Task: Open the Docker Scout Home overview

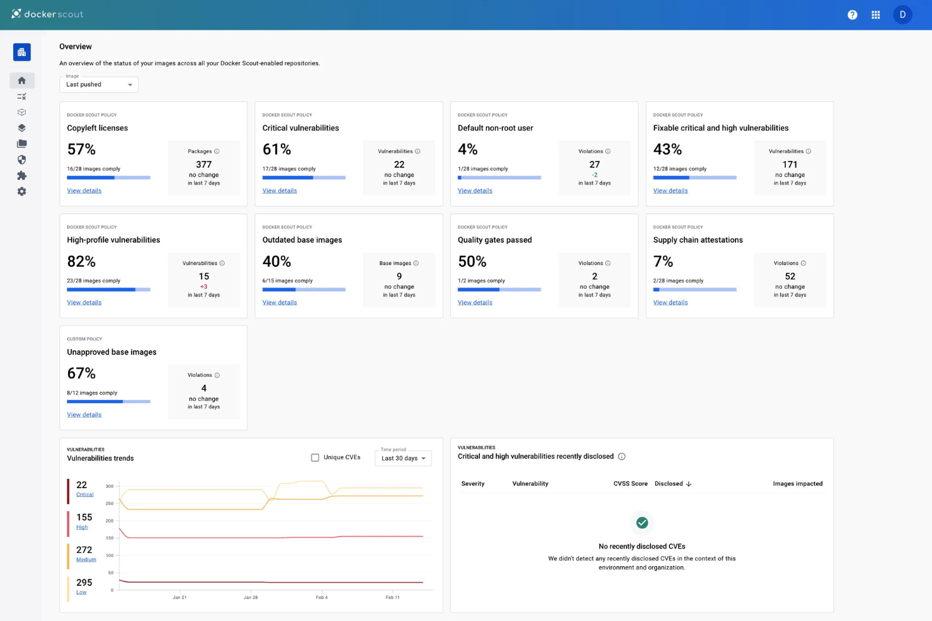Action: pyautogui.click(x=22, y=81)
